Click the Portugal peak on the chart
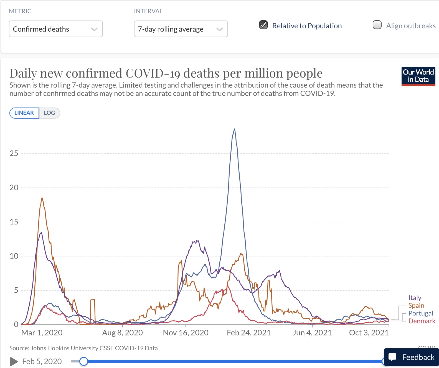This screenshot has height=368, width=439. (235, 129)
